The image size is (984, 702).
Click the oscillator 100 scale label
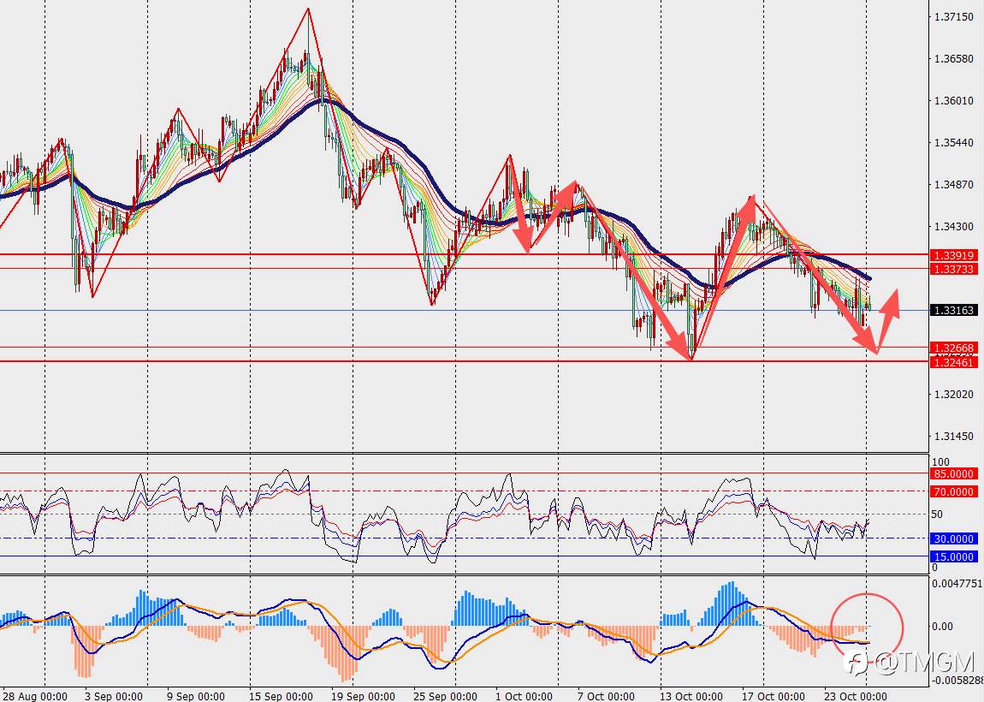[x=940, y=462]
